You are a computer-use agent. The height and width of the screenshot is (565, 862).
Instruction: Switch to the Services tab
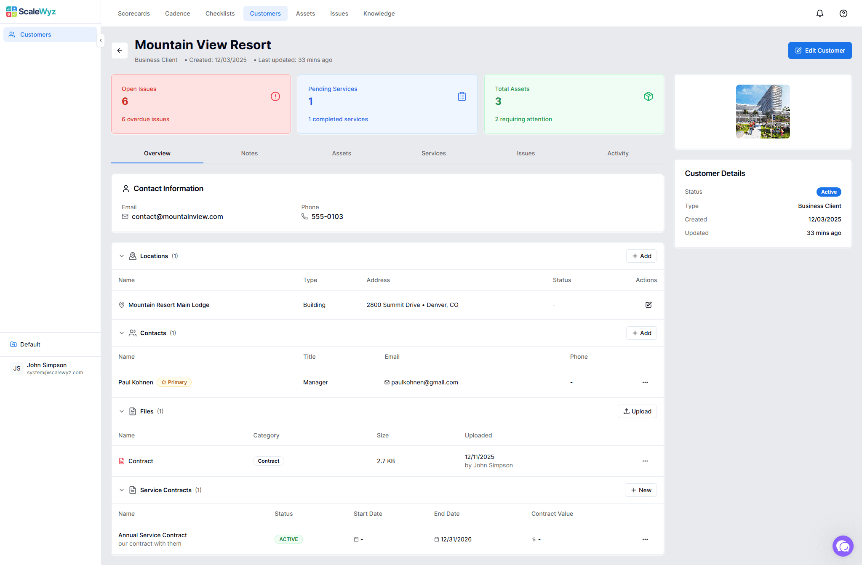coord(433,153)
